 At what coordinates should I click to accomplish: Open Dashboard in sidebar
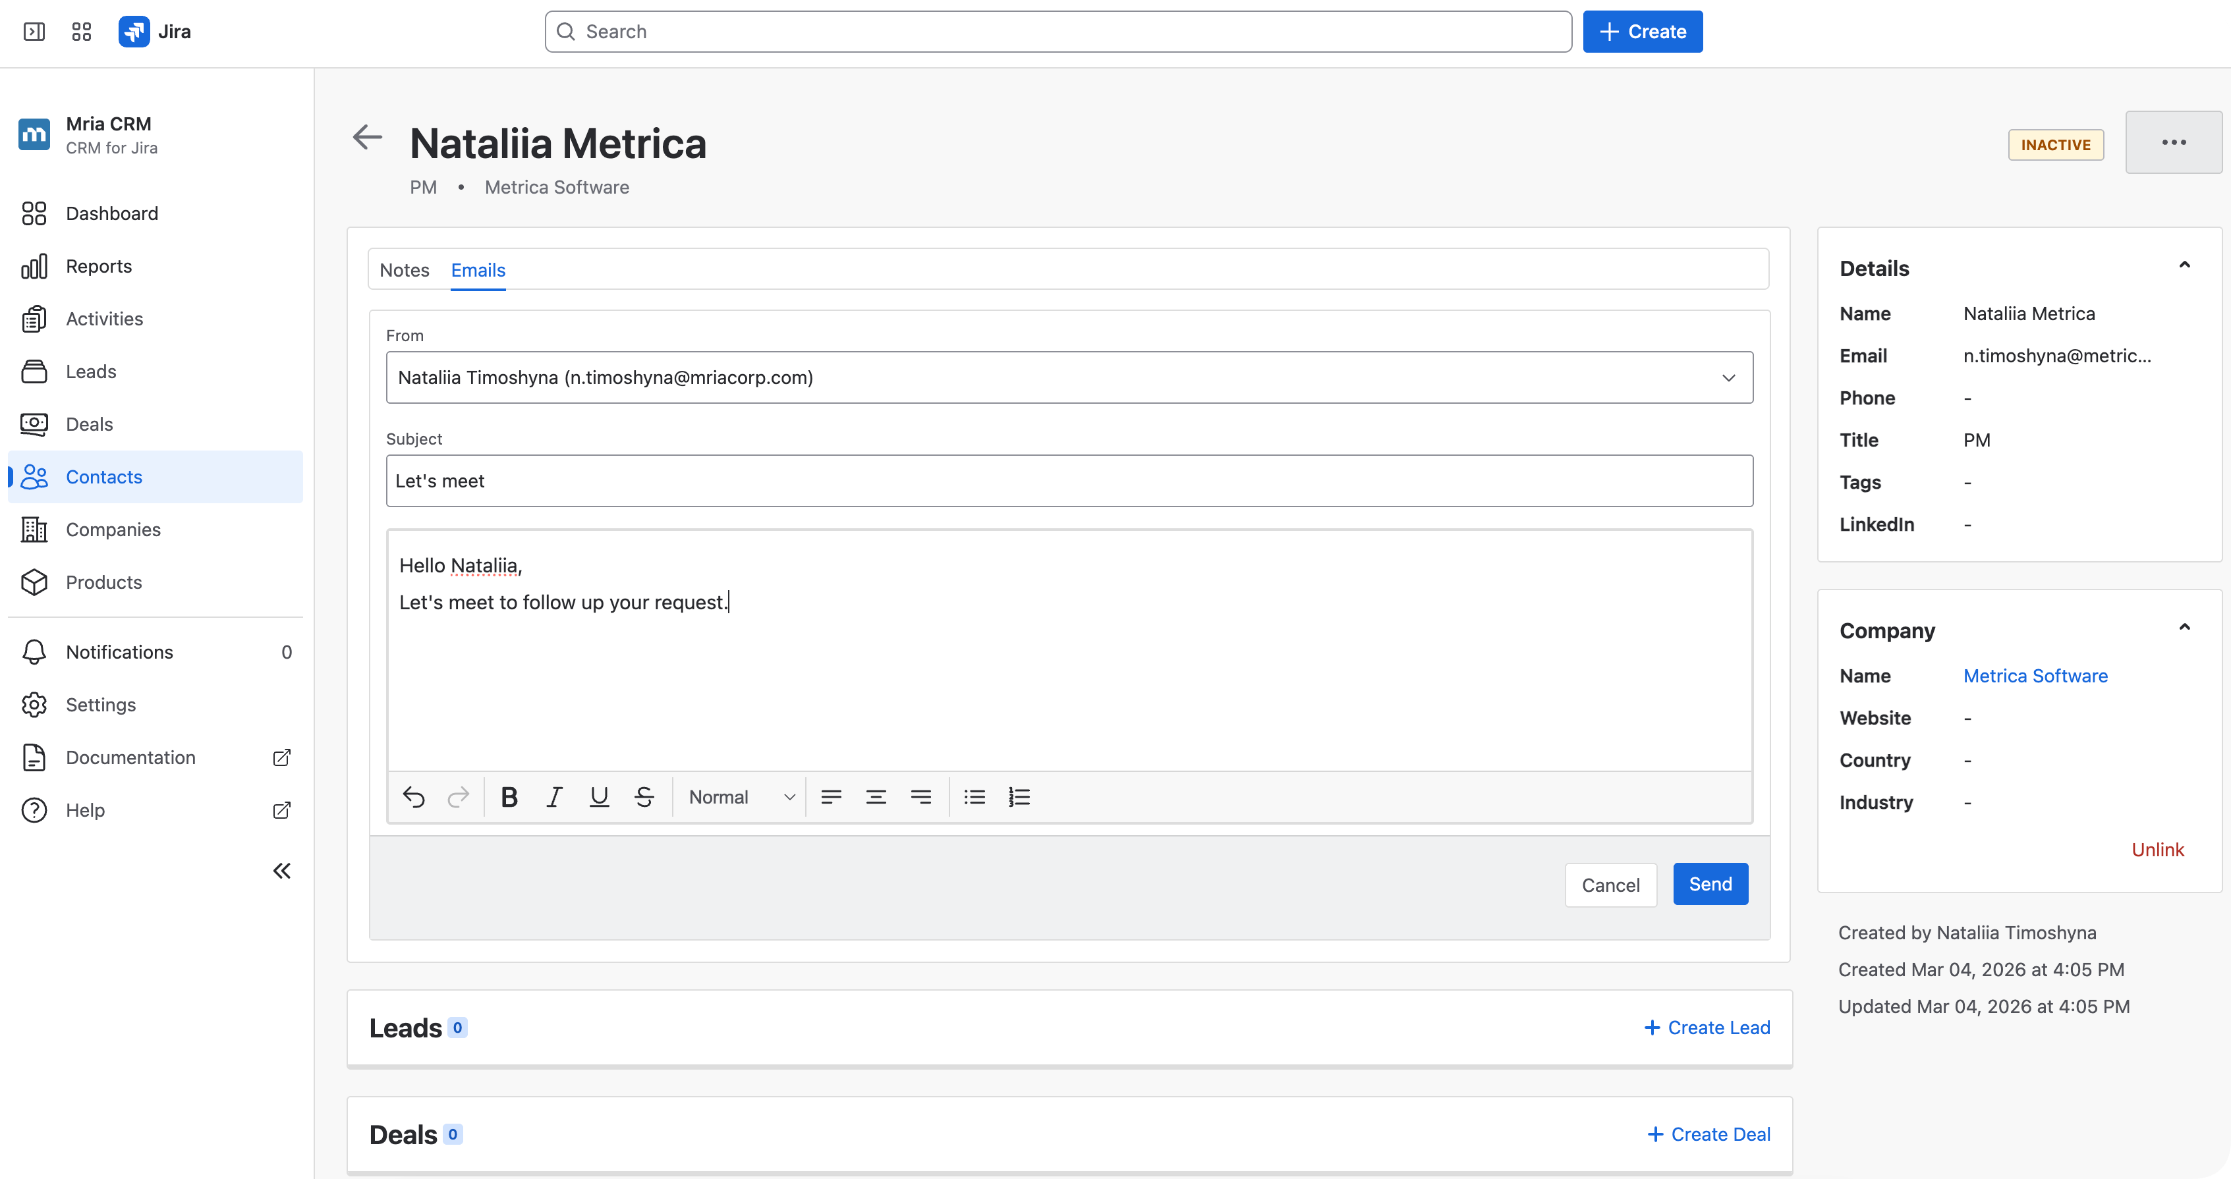(x=156, y=214)
